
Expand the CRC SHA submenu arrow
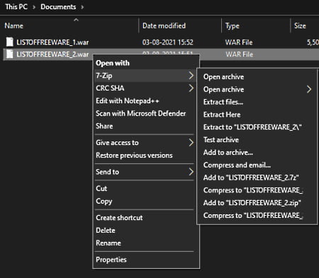[x=191, y=88]
